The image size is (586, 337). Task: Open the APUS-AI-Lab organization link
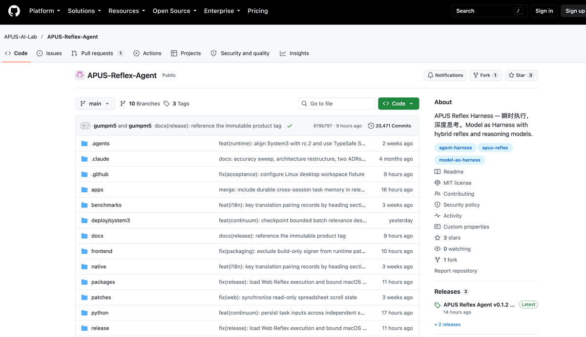point(21,37)
